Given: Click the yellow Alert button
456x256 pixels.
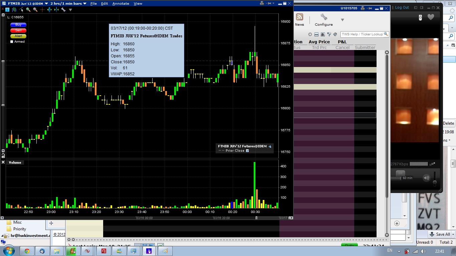Looking at the screenshot, I should 18,36.
